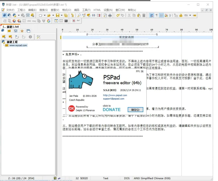Click the text differences compare icon
The height and width of the screenshot is (181, 218).
[x=98, y=15]
